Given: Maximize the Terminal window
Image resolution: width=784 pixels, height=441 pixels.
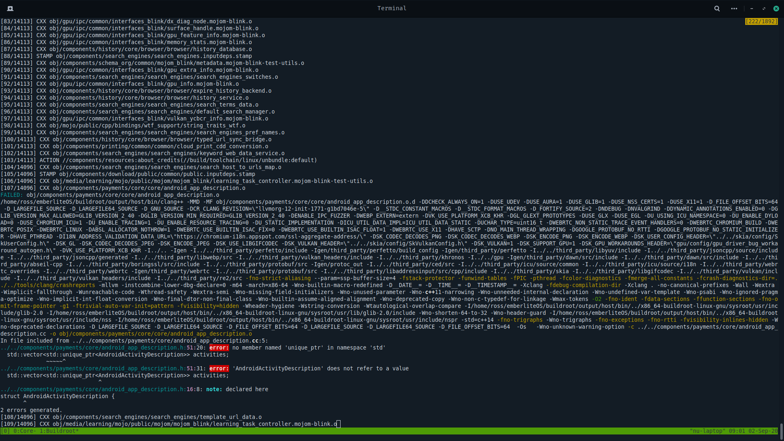Looking at the screenshot, I should pyautogui.click(x=764, y=8).
